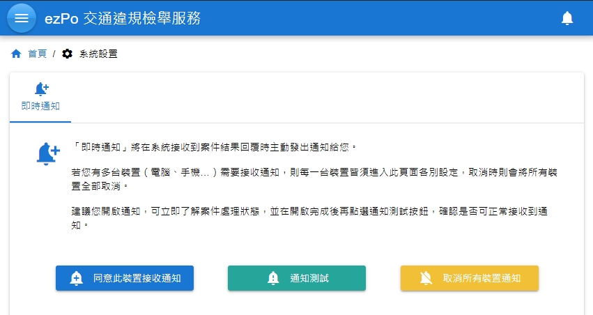Go to 首頁 via the breadcrumb link
Screen dimensions: 593x315
tap(37, 54)
